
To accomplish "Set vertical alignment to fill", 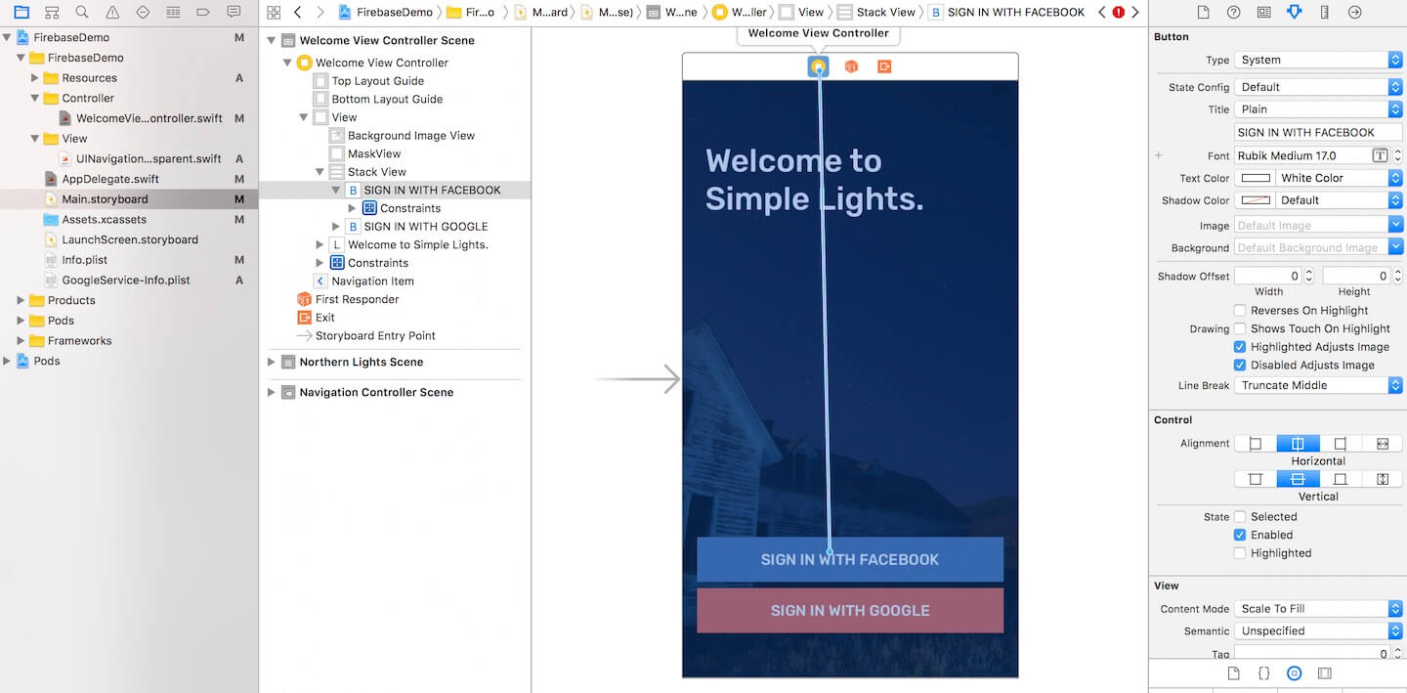I will [x=1383, y=479].
